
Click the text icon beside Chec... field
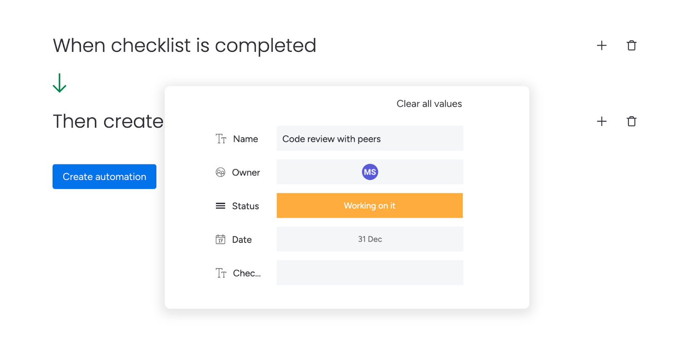coord(221,273)
